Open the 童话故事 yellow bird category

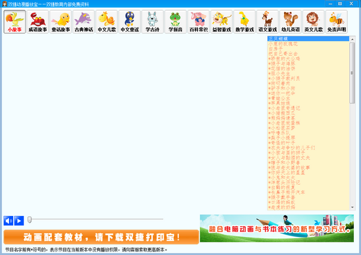click(61, 22)
